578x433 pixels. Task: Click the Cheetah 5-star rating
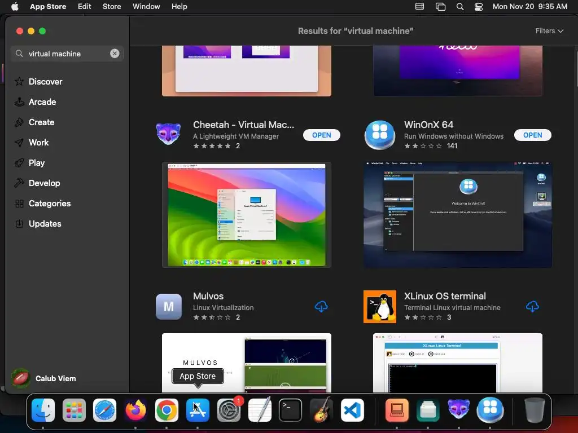coord(212,146)
